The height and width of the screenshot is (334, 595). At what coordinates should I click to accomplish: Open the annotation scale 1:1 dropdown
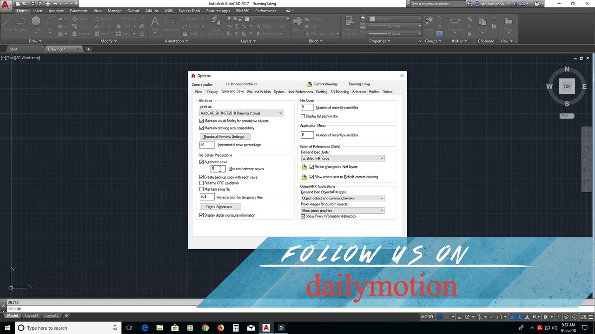tap(535, 317)
